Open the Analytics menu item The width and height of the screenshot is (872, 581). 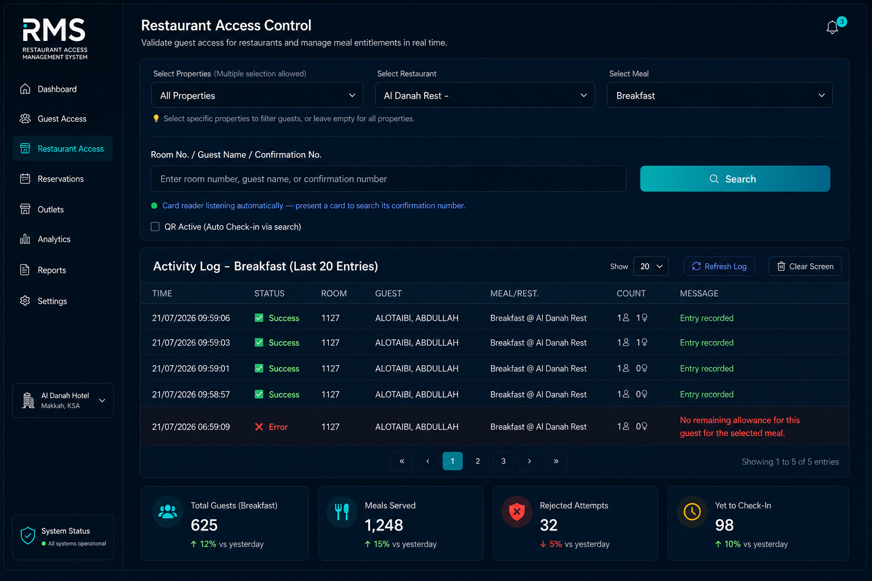coord(62,239)
